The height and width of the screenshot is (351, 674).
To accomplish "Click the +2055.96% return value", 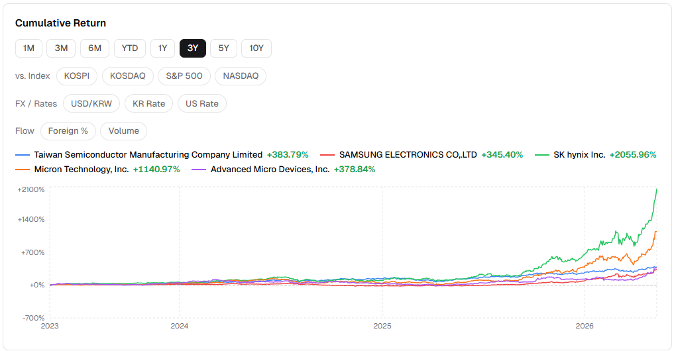I will (633, 155).
